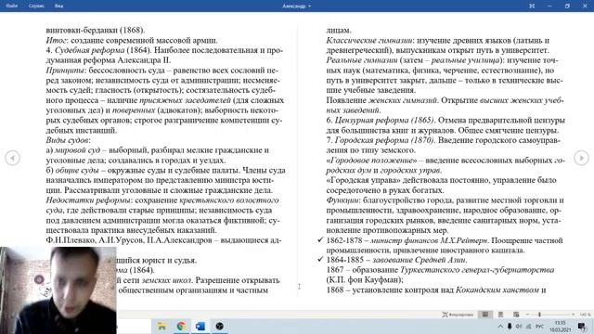Click 'присяжных заседателей' italic phrase
The width and height of the screenshot is (594, 334).
185,100
